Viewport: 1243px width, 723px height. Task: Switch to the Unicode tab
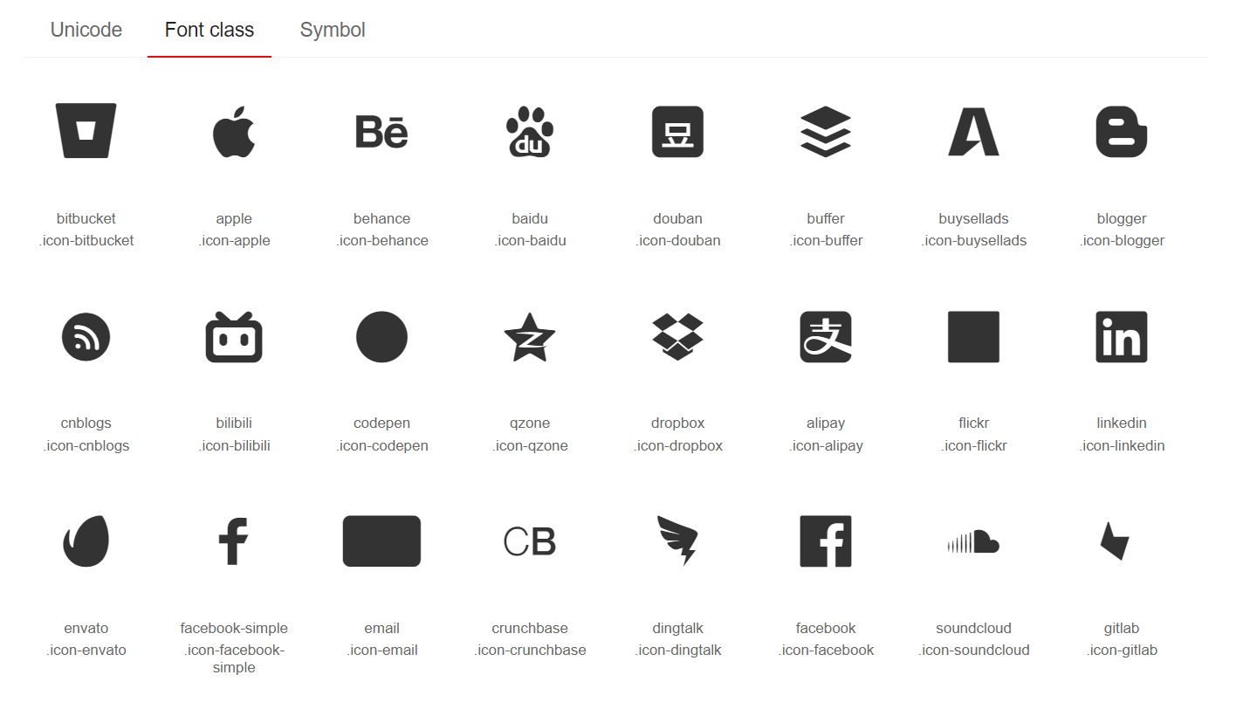(86, 30)
